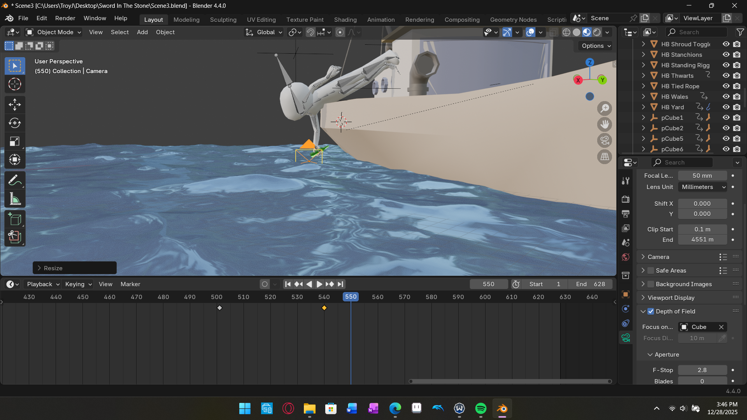Select the Measure tool
Image resolution: width=747 pixels, height=420 pixels.
(x=15, y=199)
